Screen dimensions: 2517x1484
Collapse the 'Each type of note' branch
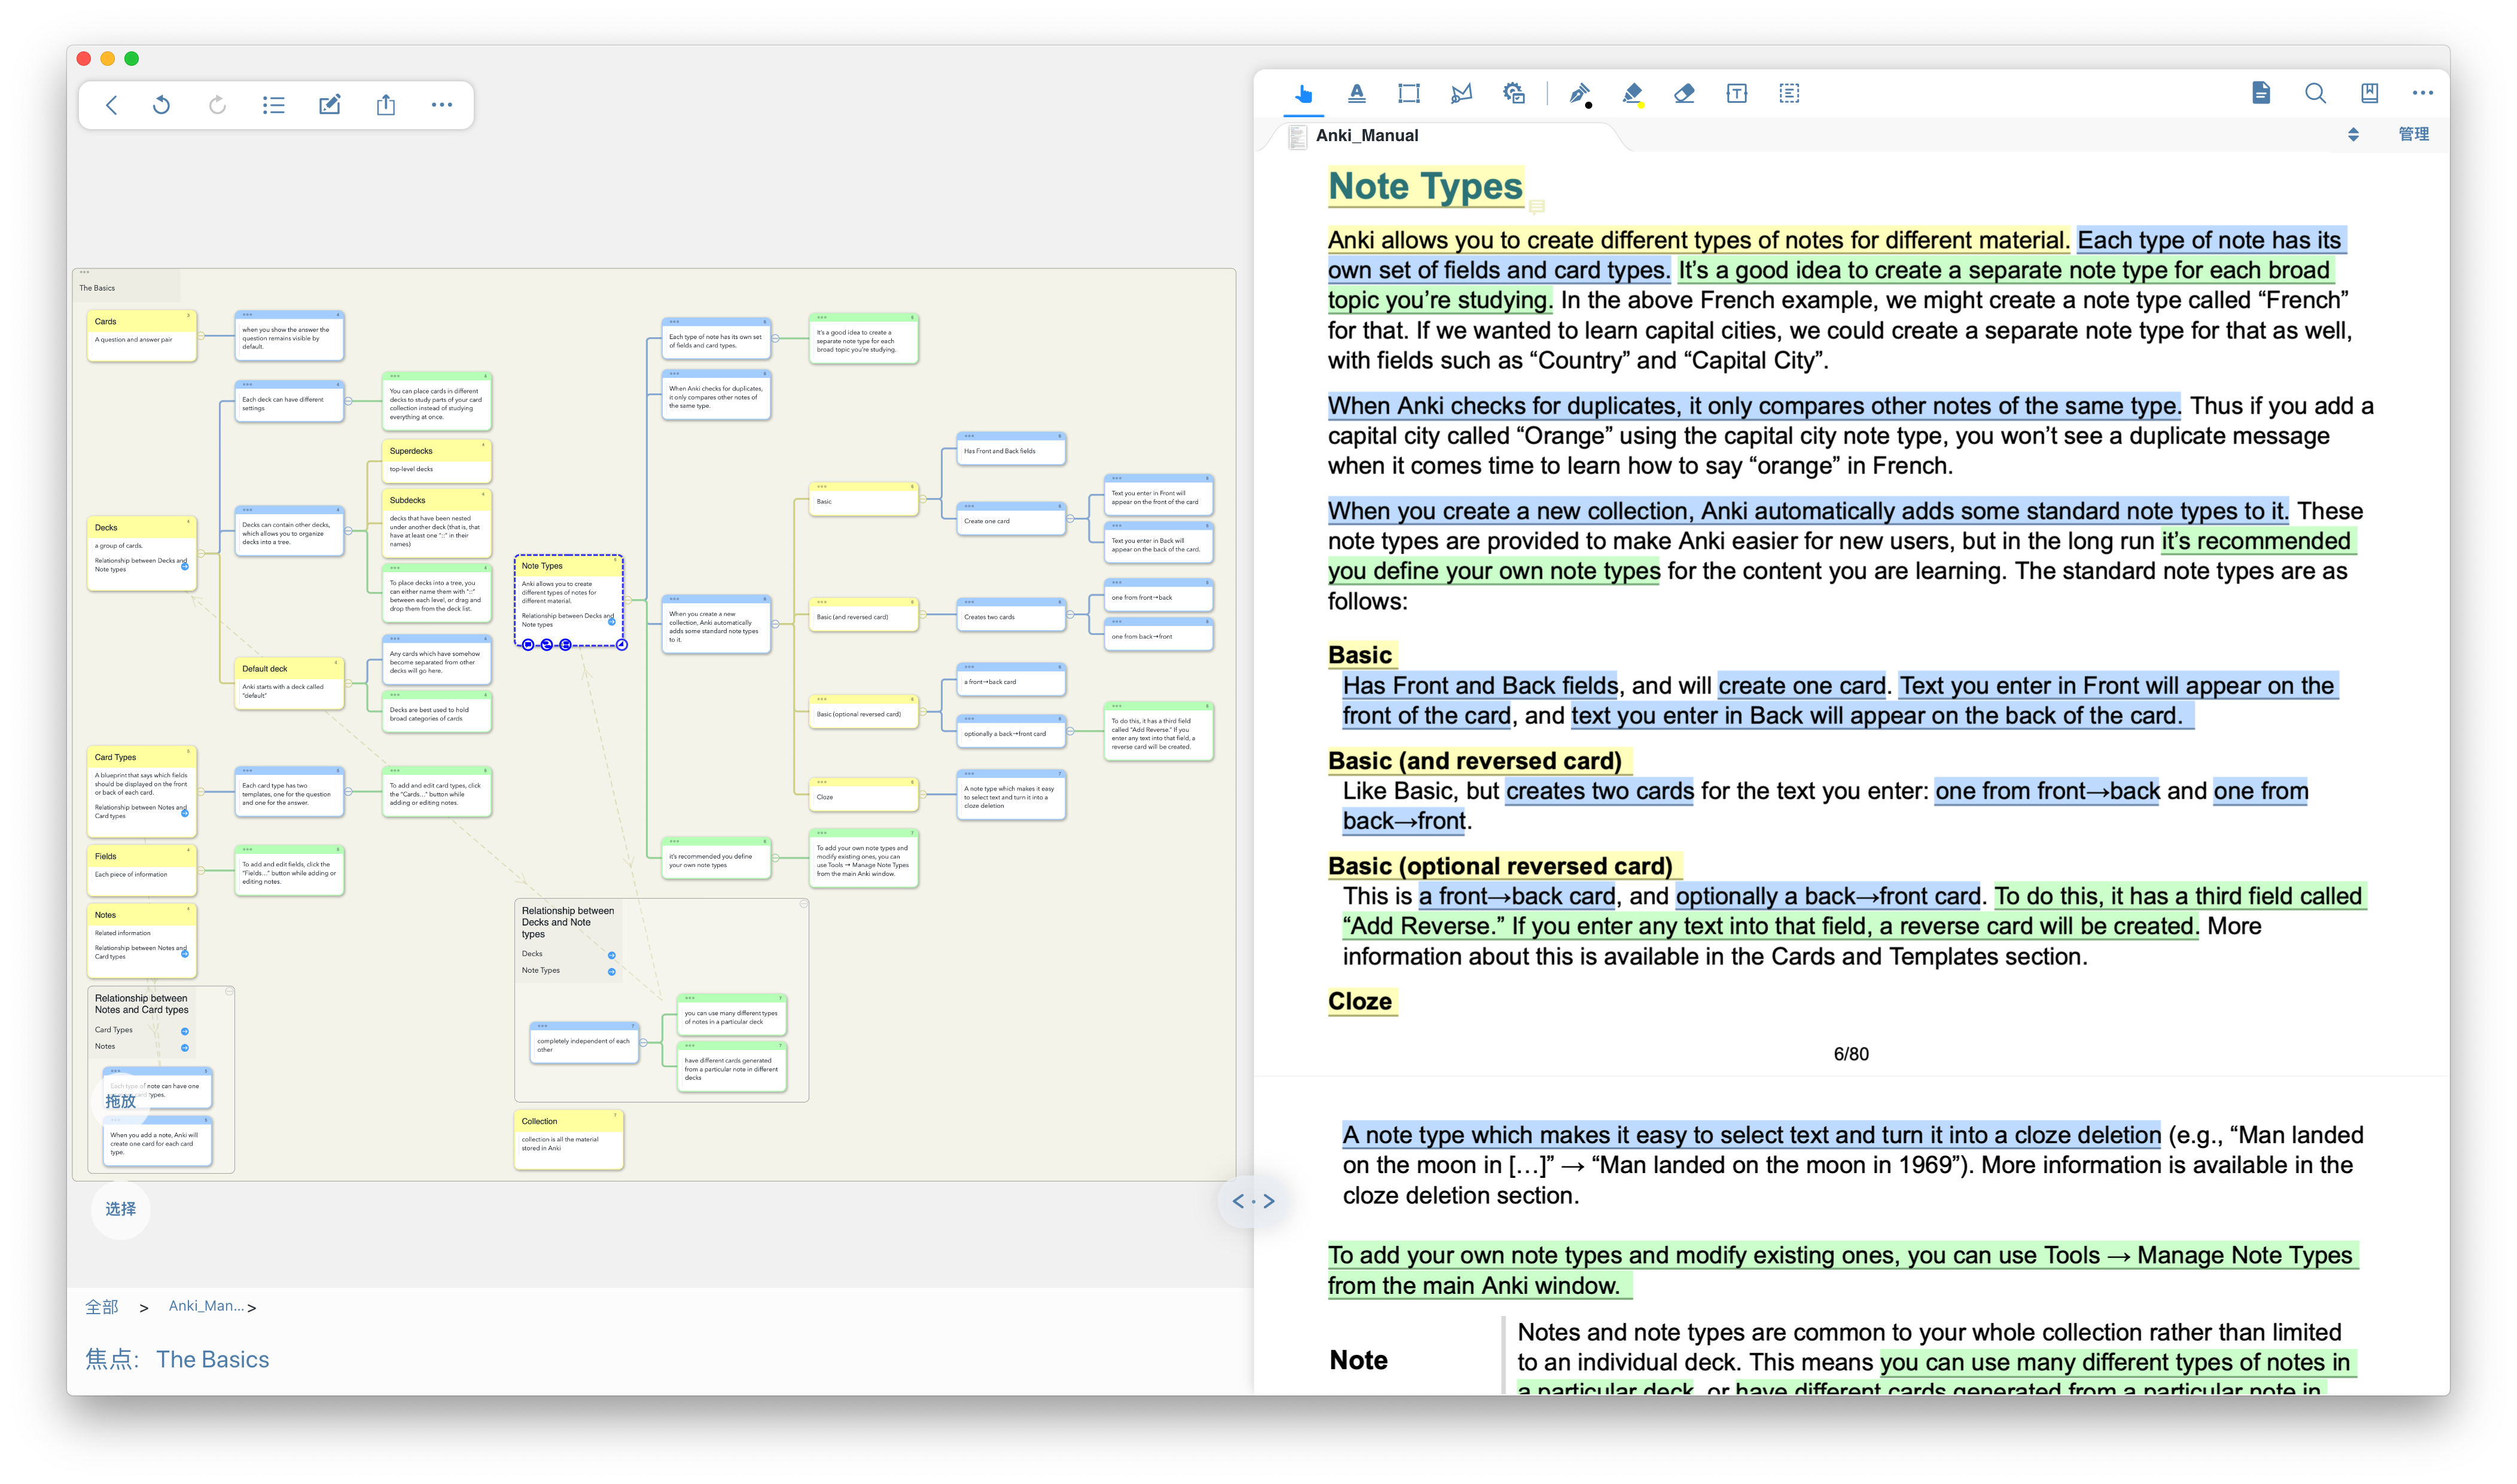point(776,339)
